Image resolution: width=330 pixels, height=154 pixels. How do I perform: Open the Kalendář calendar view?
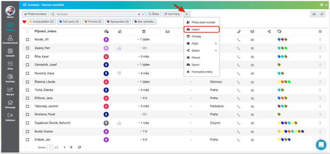click(x=10, y=52)
